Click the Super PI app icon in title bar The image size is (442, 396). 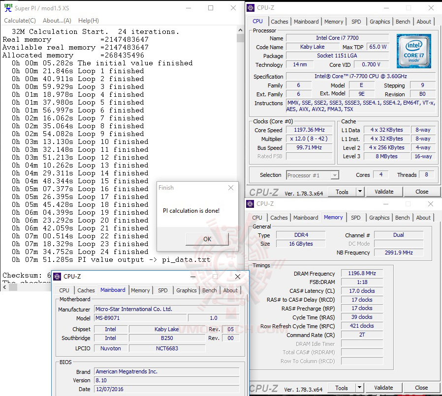tap(8, 8)
